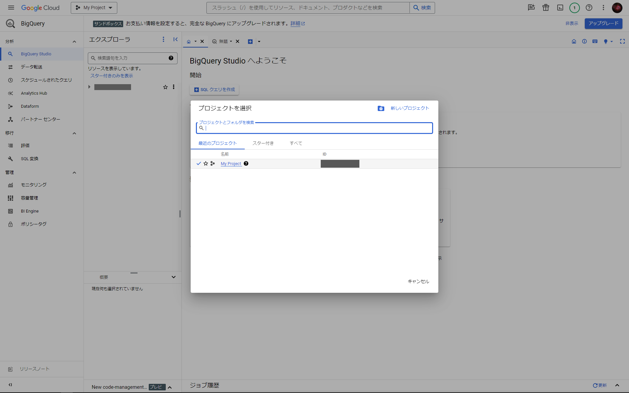629x393 pixels.
Task: Click the new project gear icon in the dialog
Action: (381, 108)
